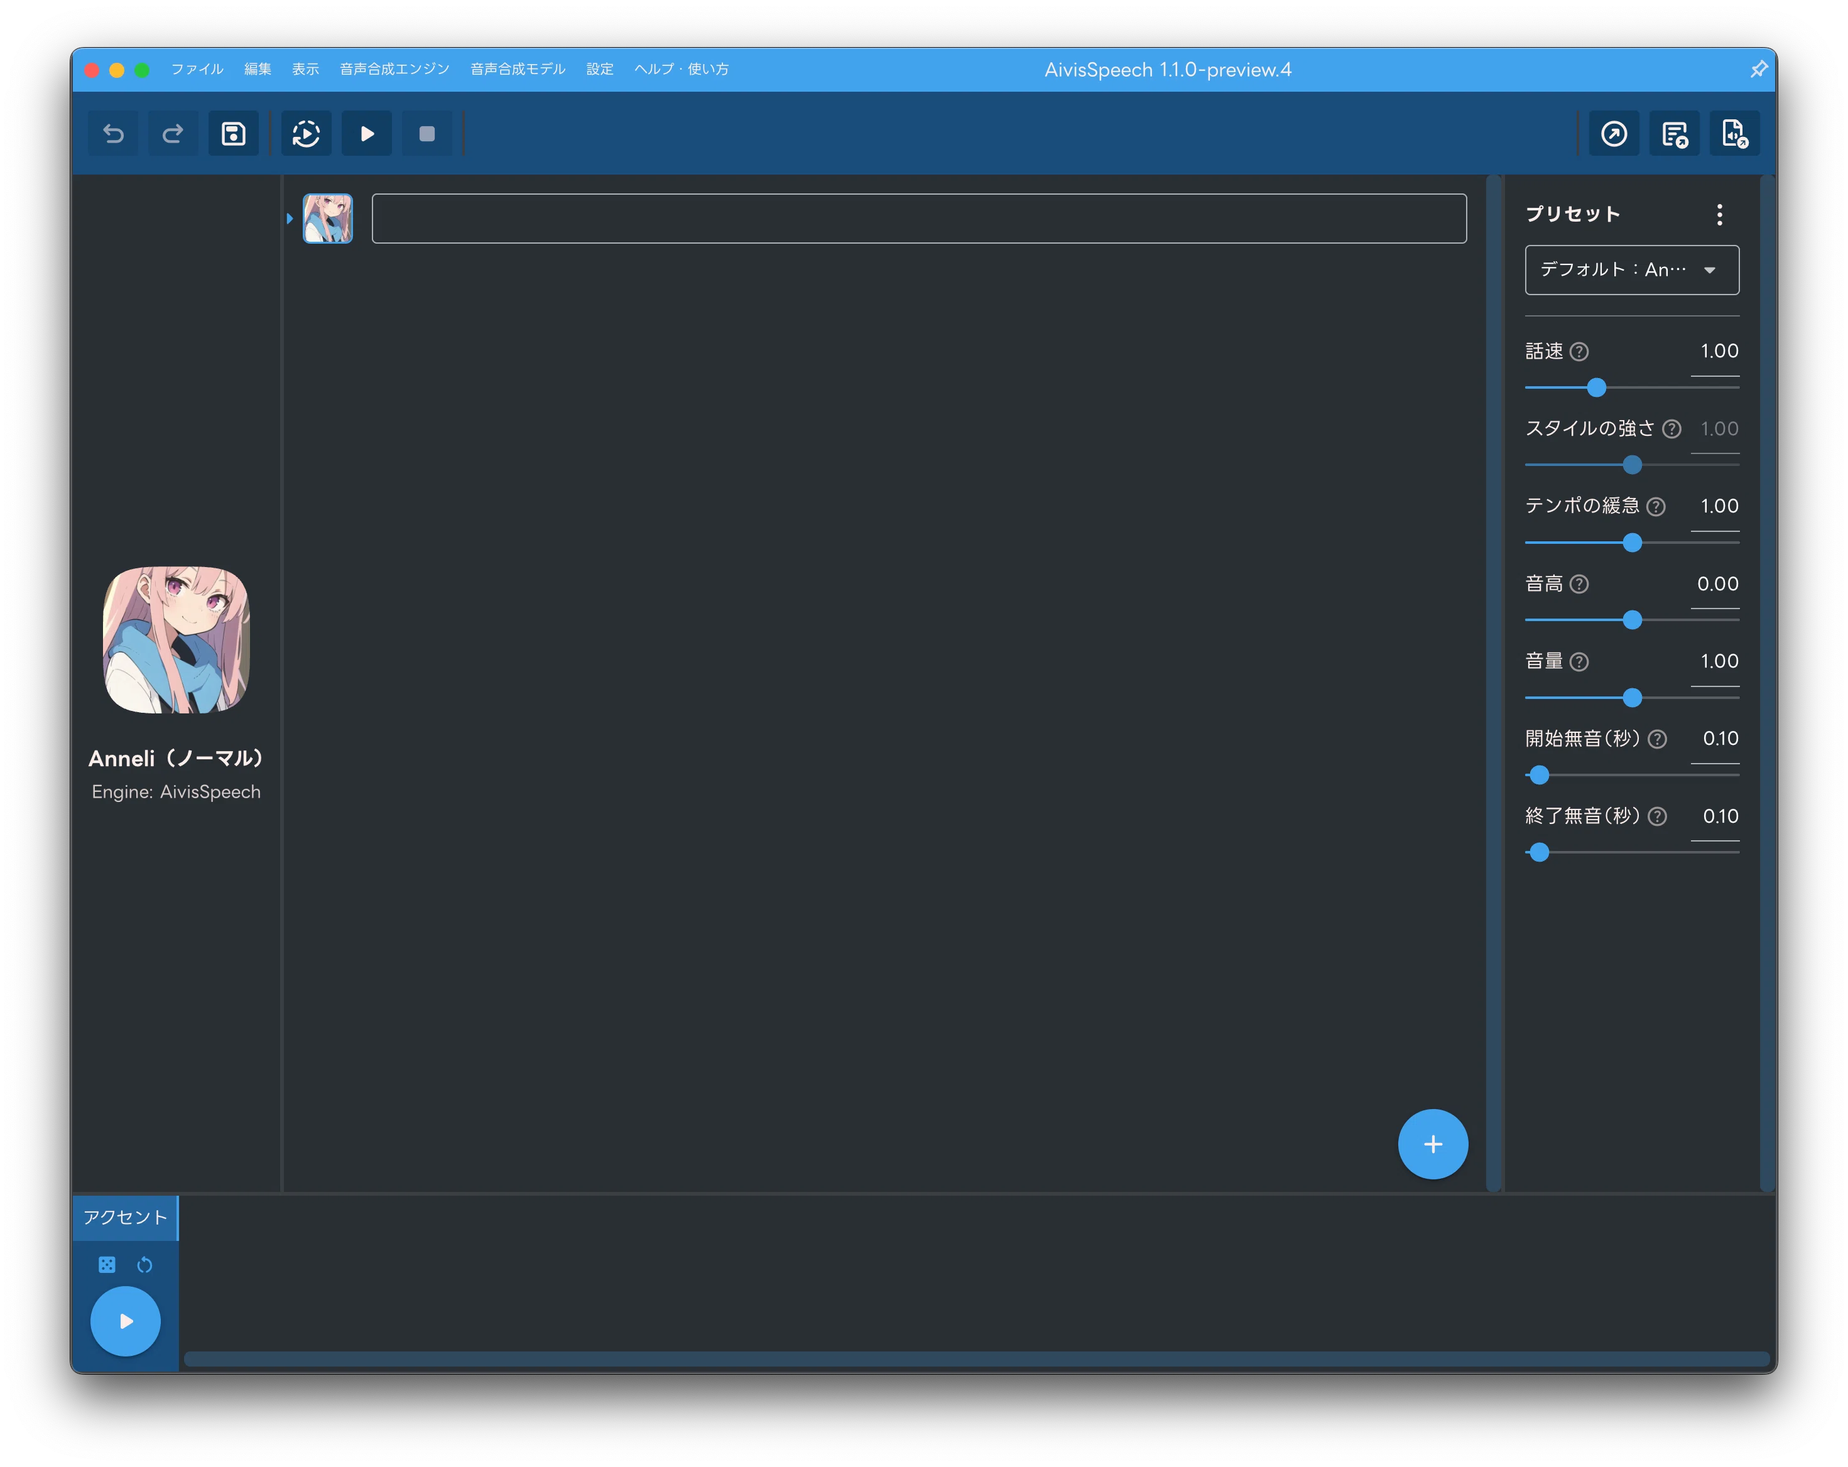Open the 音声合成モデル menu
This screenshot has width=1848, height=1467.
click(x=518, y=70)
